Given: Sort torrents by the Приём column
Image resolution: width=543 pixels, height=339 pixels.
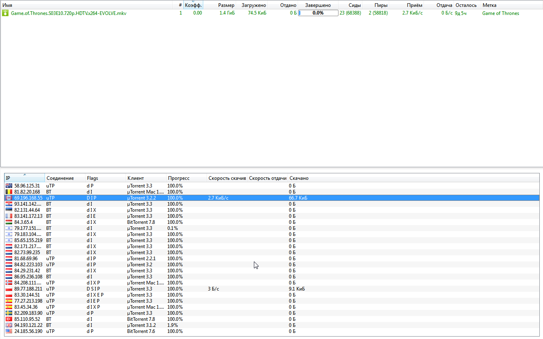Looking at the screenshot, I should pyautogui.click(x=407, y=5).
